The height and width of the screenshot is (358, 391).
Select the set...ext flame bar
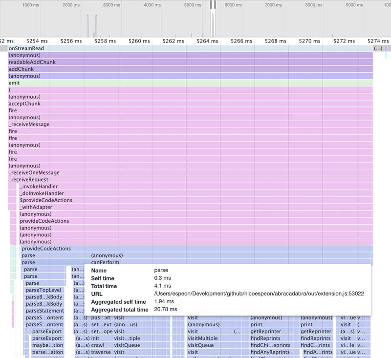click(102, 325)
